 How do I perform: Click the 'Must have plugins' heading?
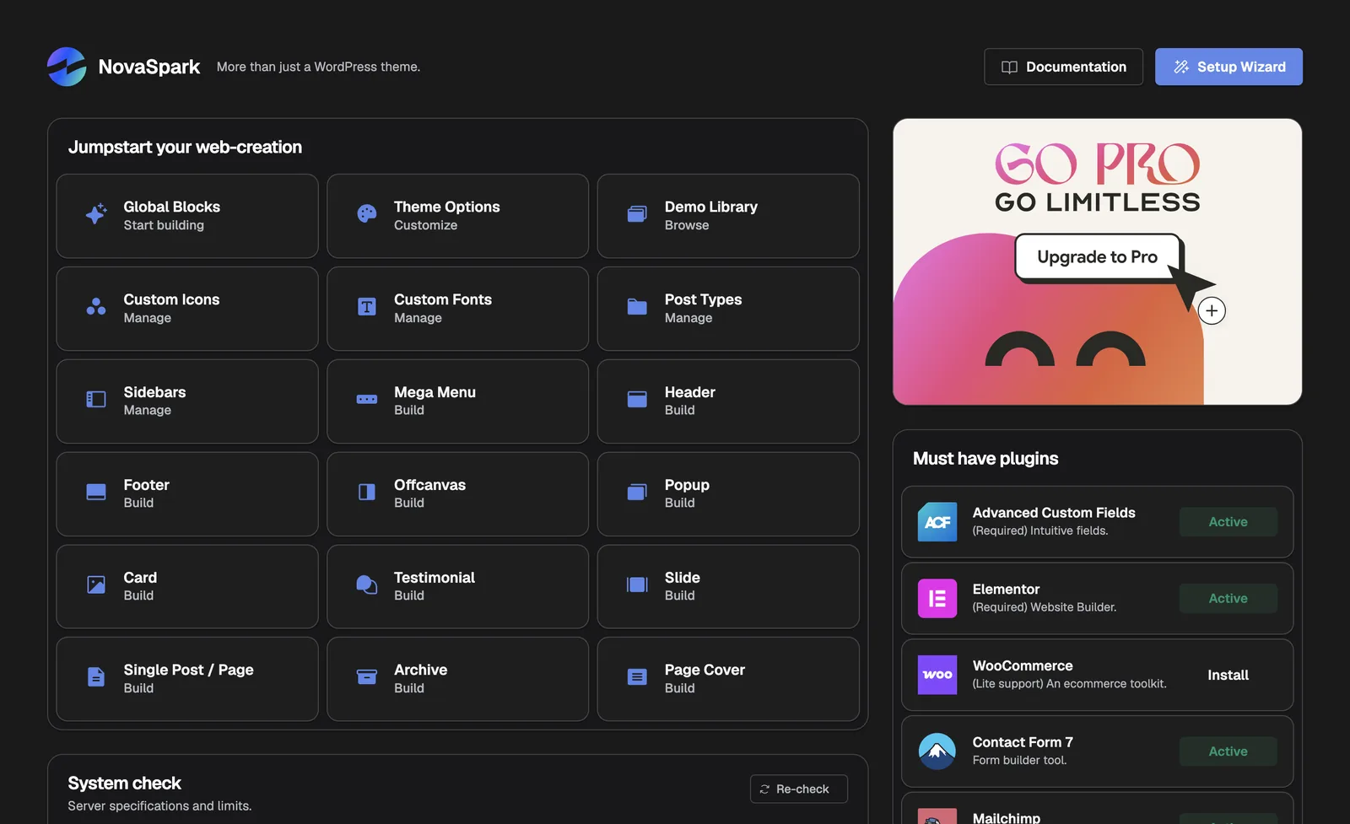985,459
